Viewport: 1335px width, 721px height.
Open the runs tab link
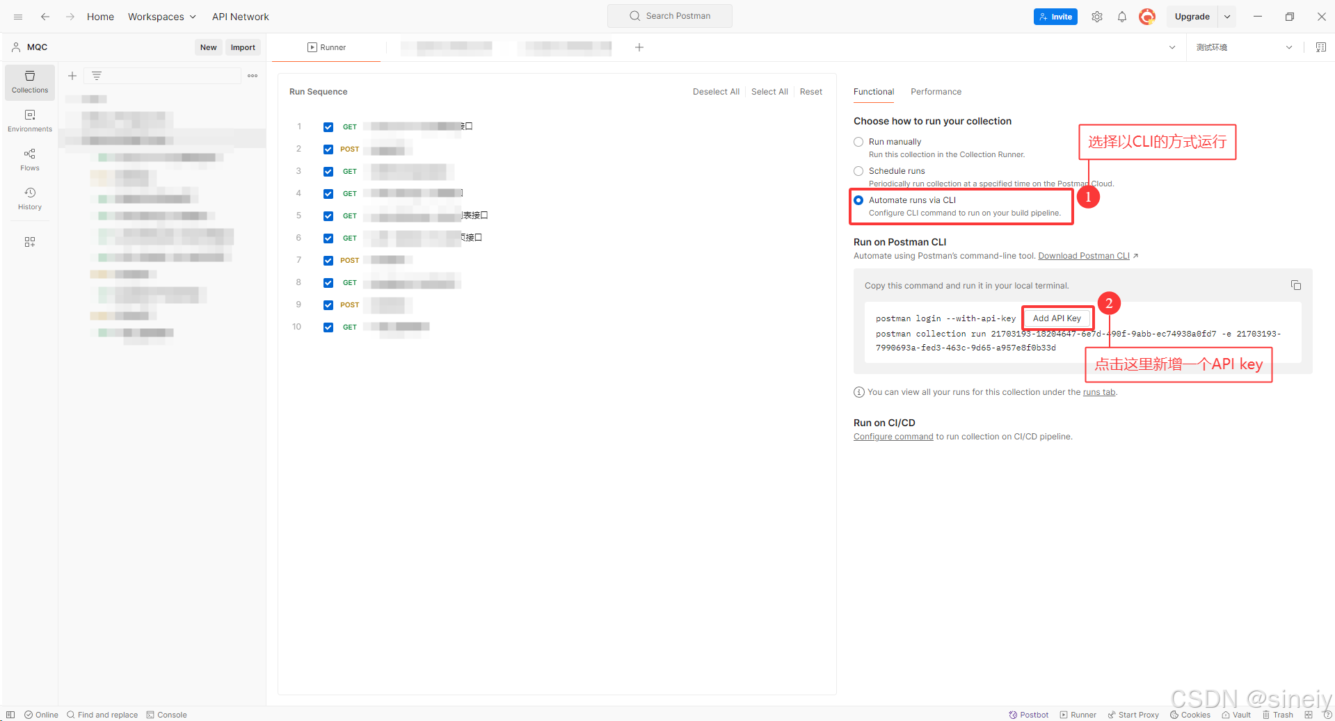1099,392
